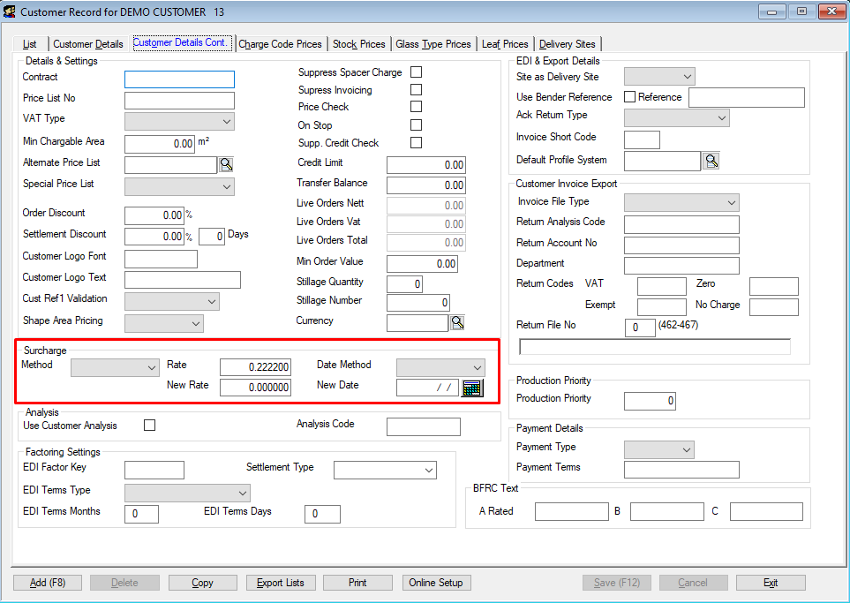Toggle the On Stop checkbox
This screenshot has height=603, width=850.
(417, 125)
